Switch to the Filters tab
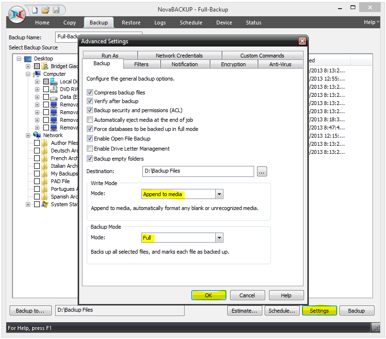 tap(141, 64)
